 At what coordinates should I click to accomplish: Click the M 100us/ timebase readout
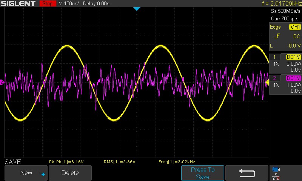69,3
